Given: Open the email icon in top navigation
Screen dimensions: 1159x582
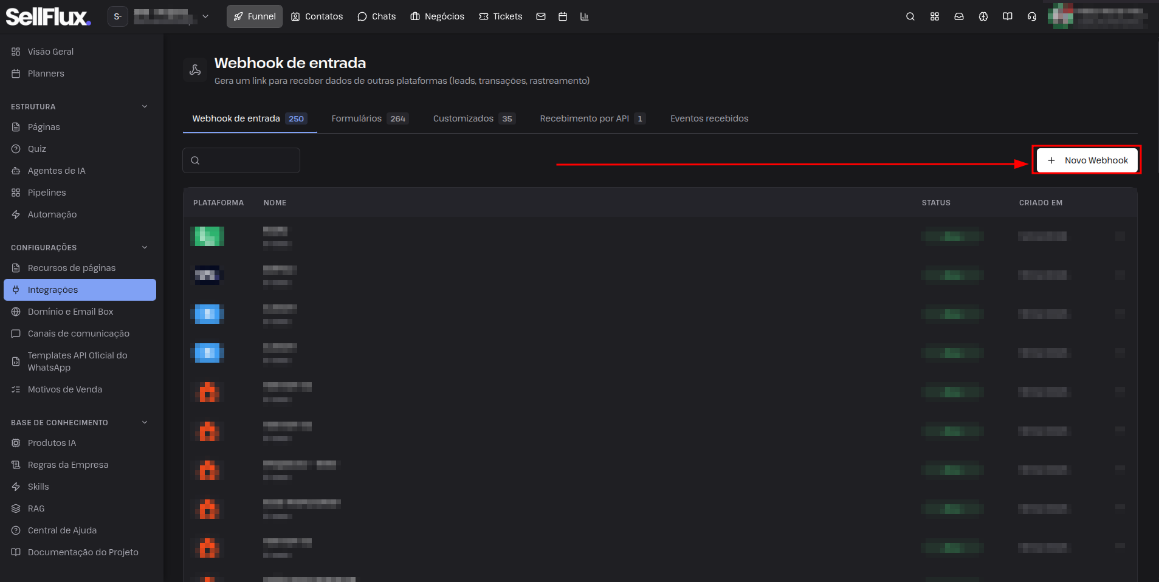Looking at the screenshot, I should point(541,16).
